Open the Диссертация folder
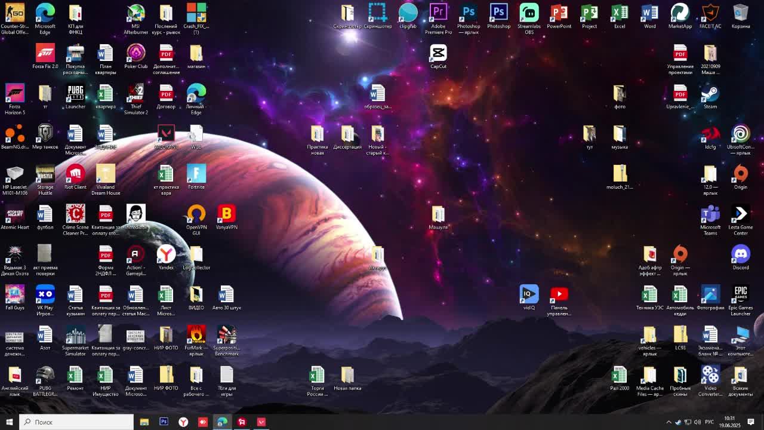764x430 pixels. [347, 137]
